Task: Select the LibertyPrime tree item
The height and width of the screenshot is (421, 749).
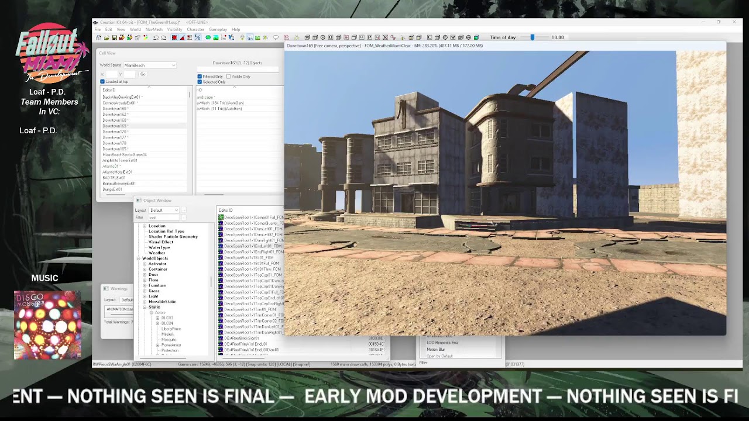Action: pyautogui.click(x=171, y=329)
